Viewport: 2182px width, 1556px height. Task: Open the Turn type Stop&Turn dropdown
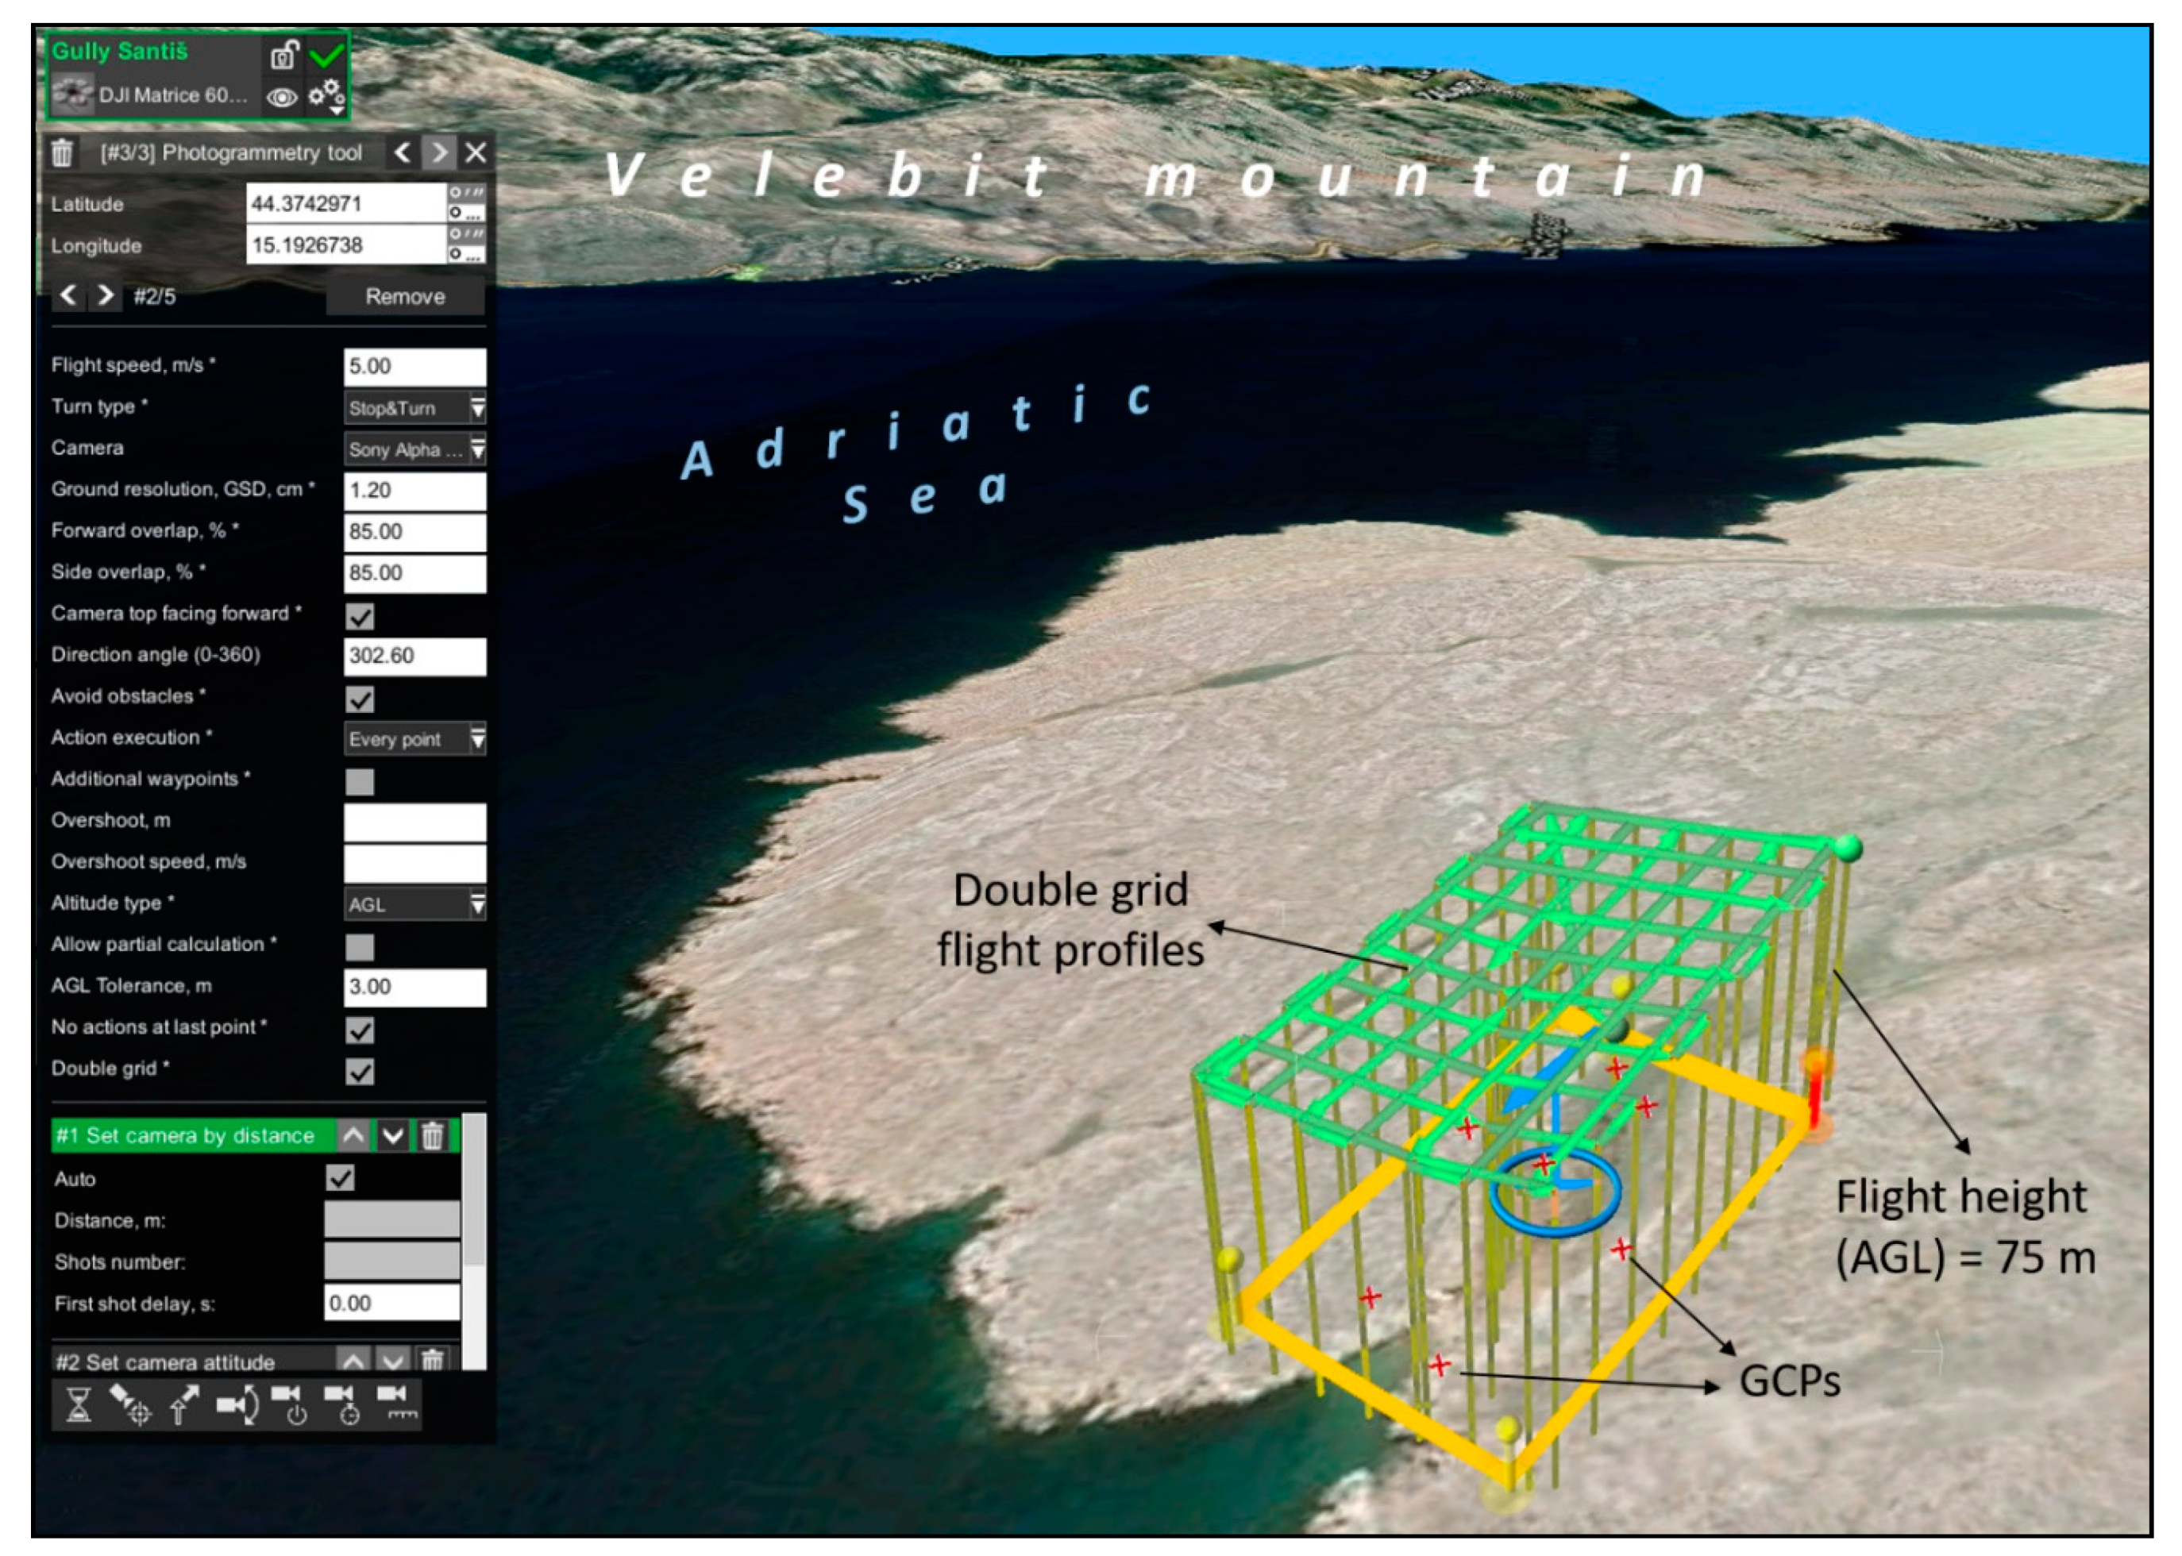pyautogui.click(x=415, y=408)
